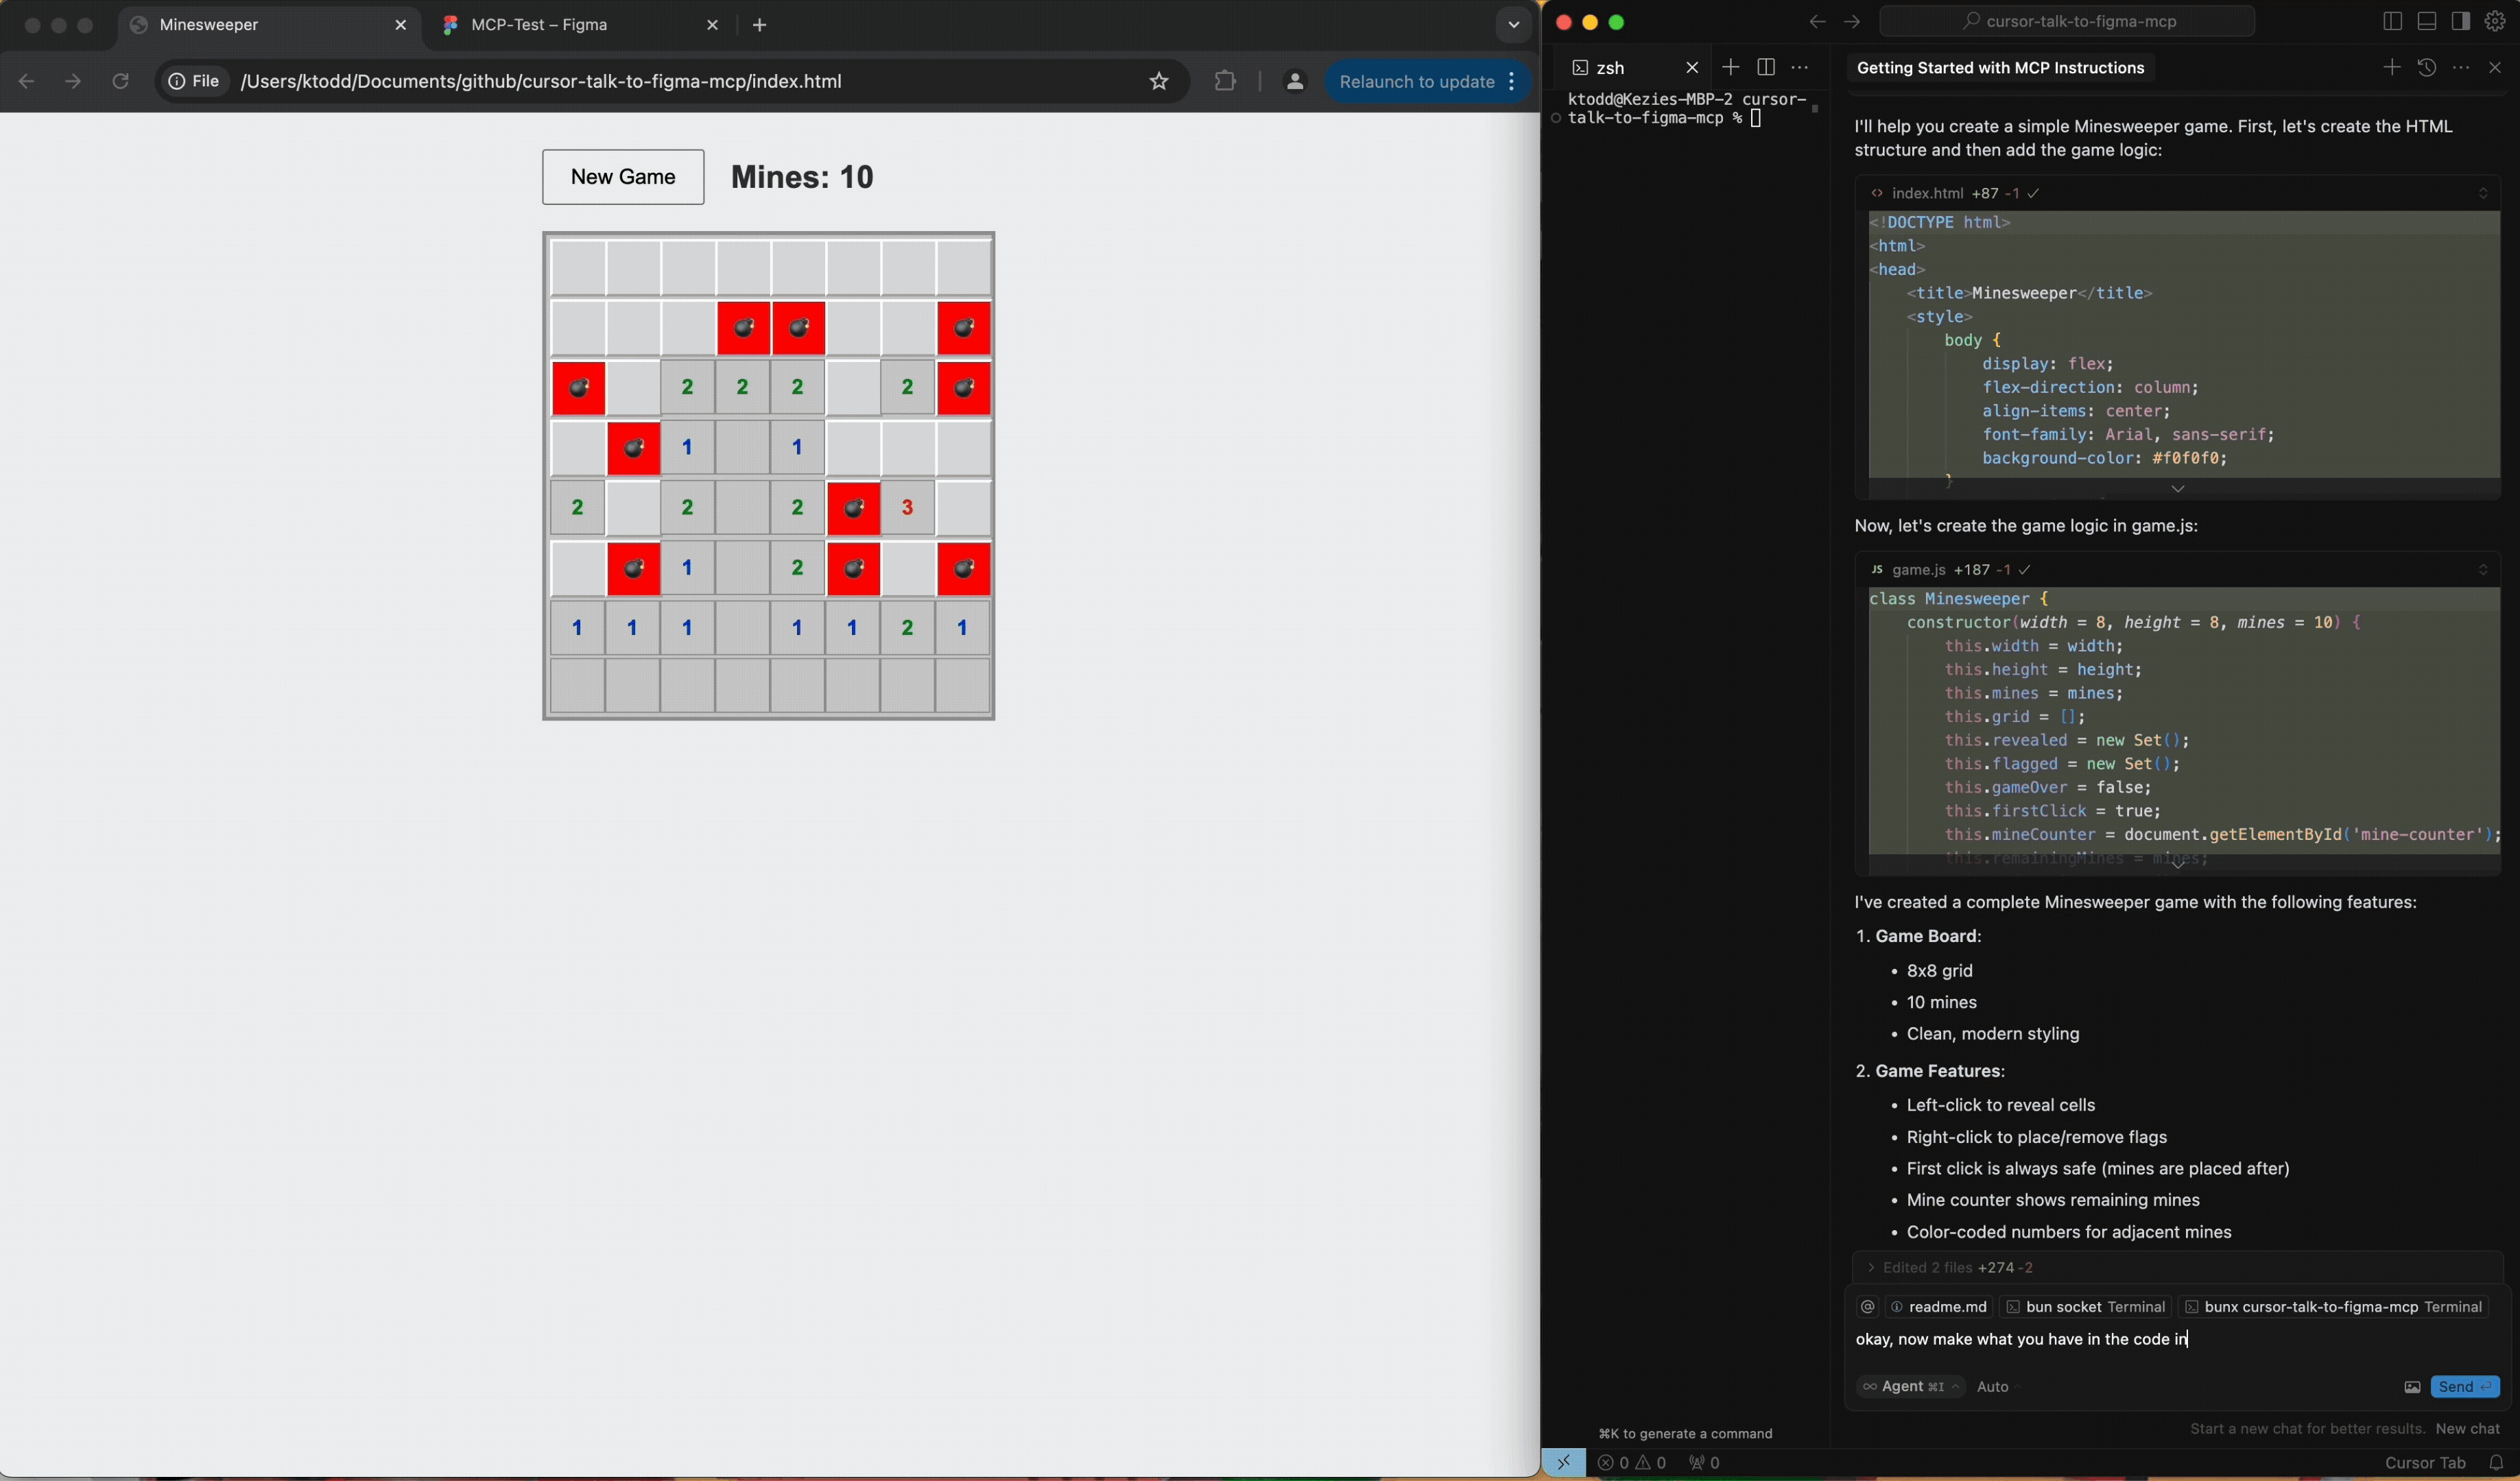The image size is (2520, 1481).
Task: Open the editor settings gear icon
Action: click(2495, 21)
